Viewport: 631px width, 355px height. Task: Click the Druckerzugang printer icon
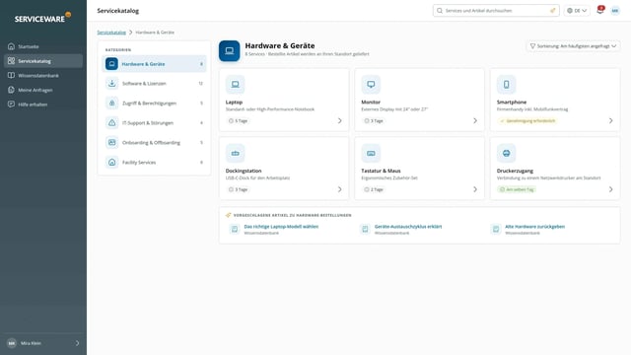(506, 154)
